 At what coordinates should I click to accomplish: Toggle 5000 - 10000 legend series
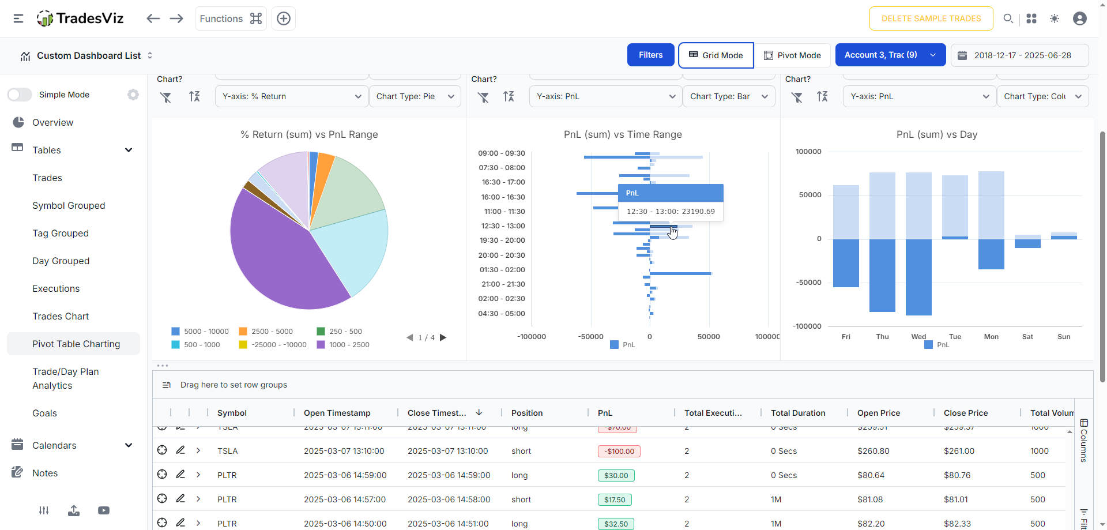tap(200, 332)
